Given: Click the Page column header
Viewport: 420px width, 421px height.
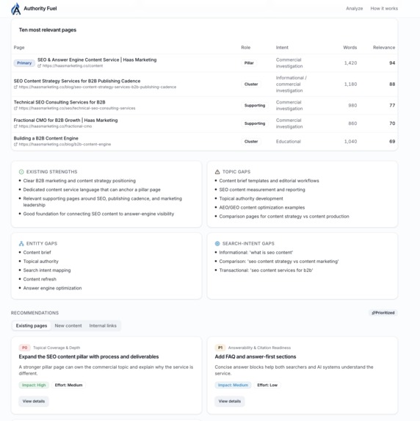Looking at the screenshot, I should (x=19, y=48).
